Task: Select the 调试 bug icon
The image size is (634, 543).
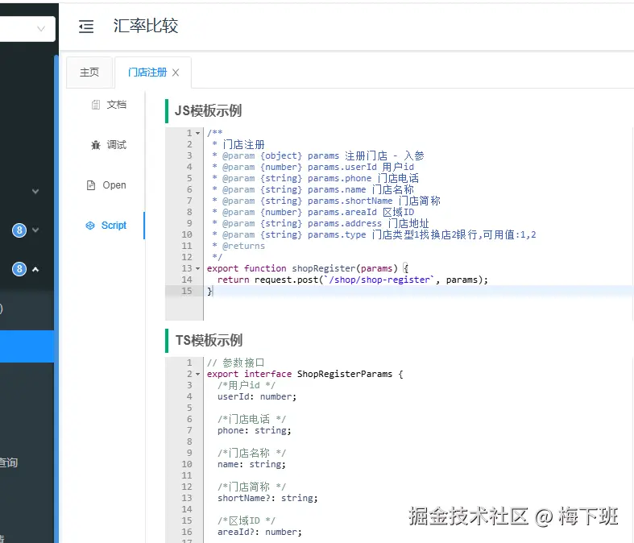Action: 96,145
